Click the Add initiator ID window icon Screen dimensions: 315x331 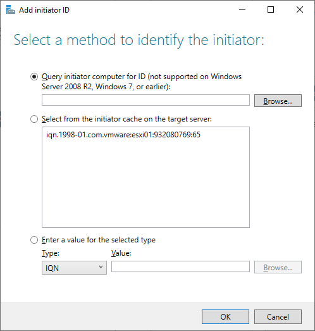[x=11, y=9]
